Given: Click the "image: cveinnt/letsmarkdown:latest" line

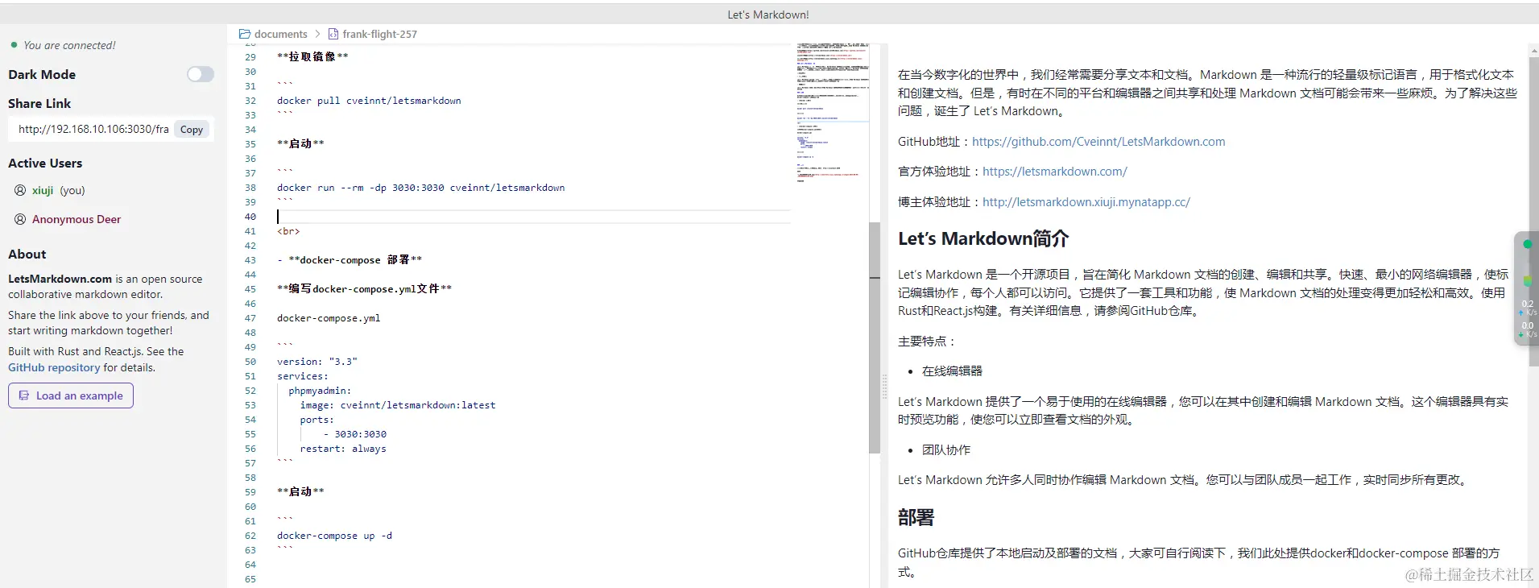Looking at the screenshot, I should (398, 405).
